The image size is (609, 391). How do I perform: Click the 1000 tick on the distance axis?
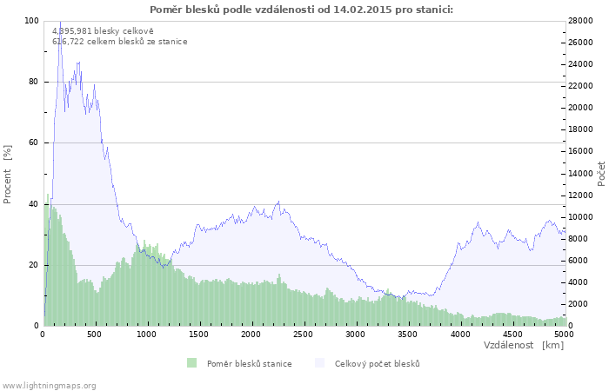147,334
